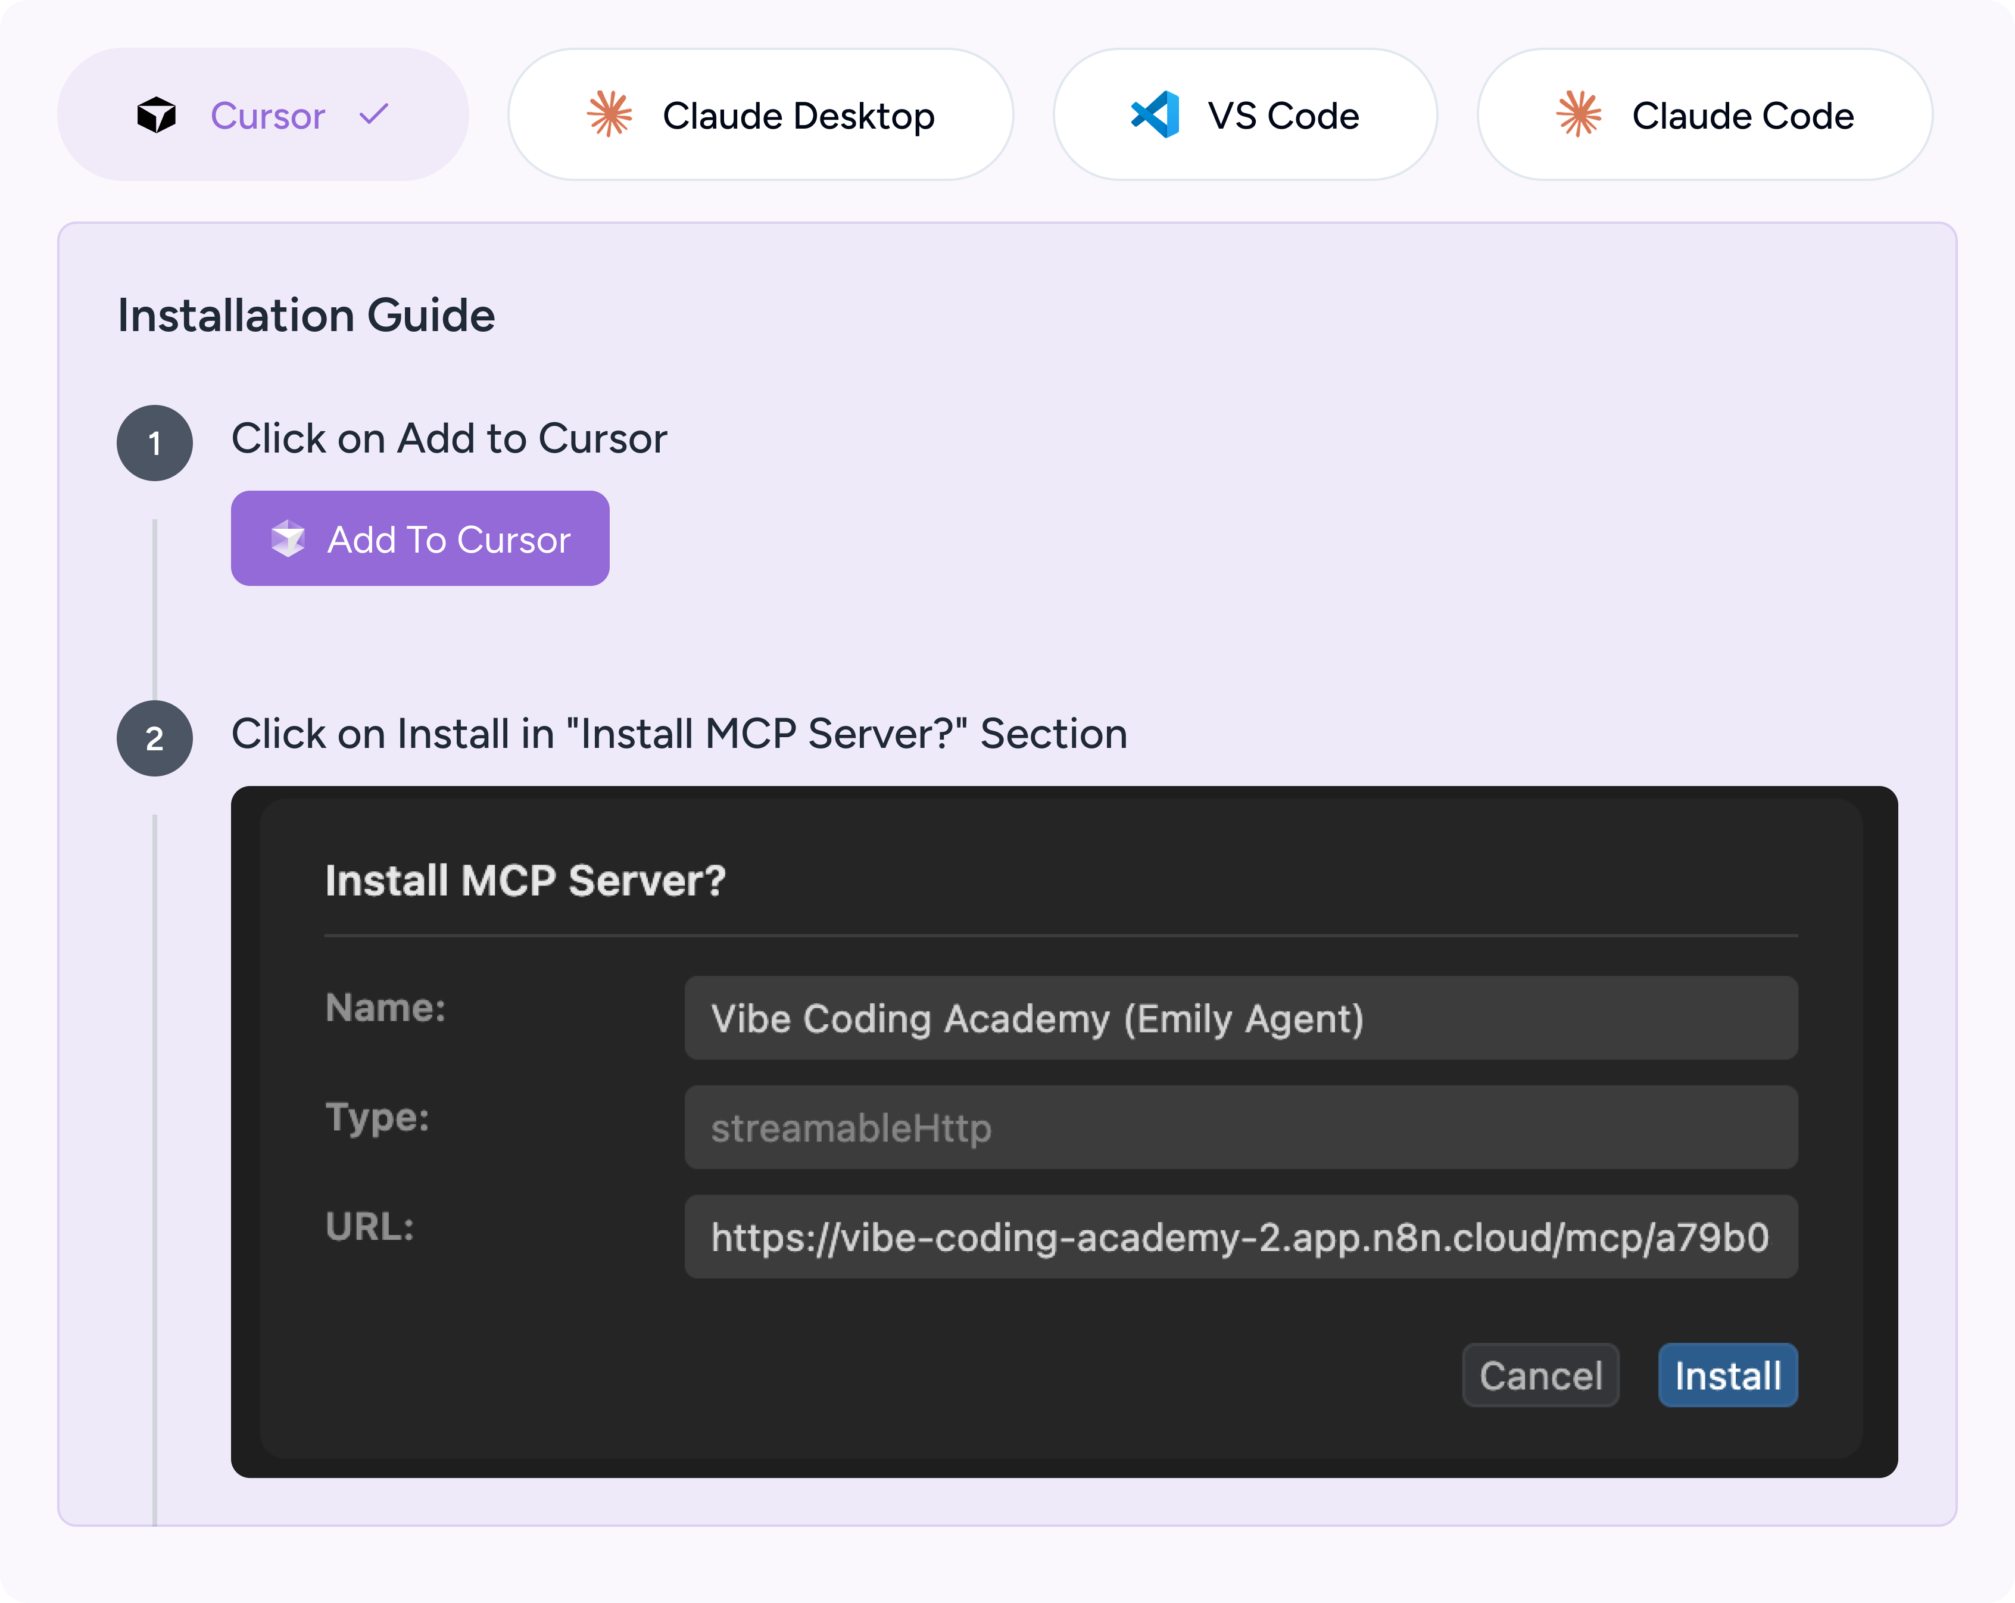Click the VS Code logo icon
Image resolution: width=2015 pixels, height=1603 pixels.
coord(1155,114)
